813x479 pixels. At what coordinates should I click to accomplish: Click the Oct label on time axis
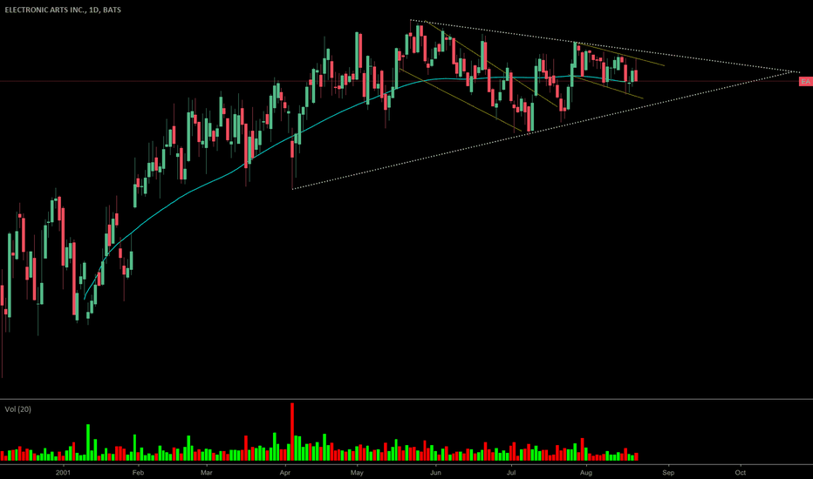741,472
